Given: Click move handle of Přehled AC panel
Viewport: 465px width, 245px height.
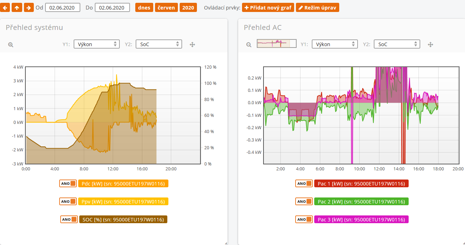Looking at the screenshot, I should [430, 45].
